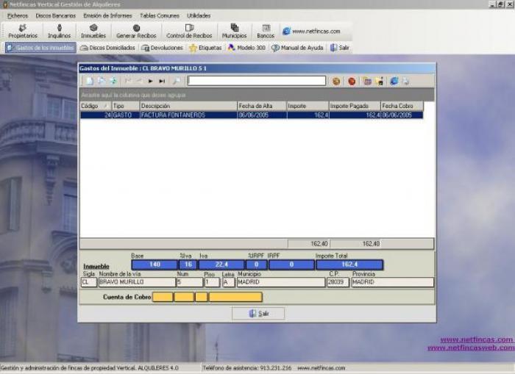
Task: Click the Municipios toolbar icon
Action: click(234, 32)
